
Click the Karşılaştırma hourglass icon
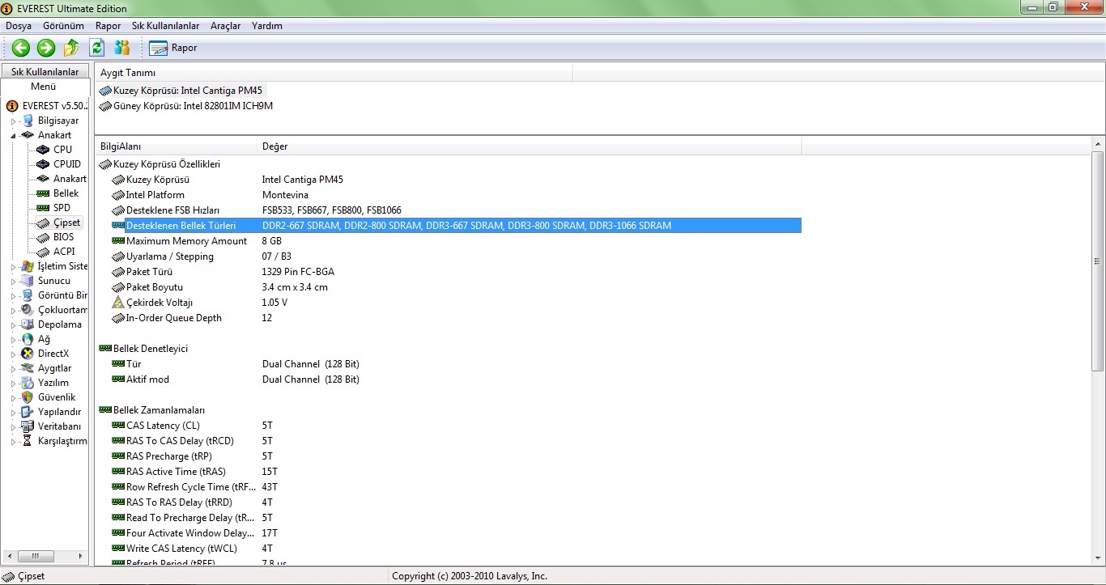click(x=28, y=441)
